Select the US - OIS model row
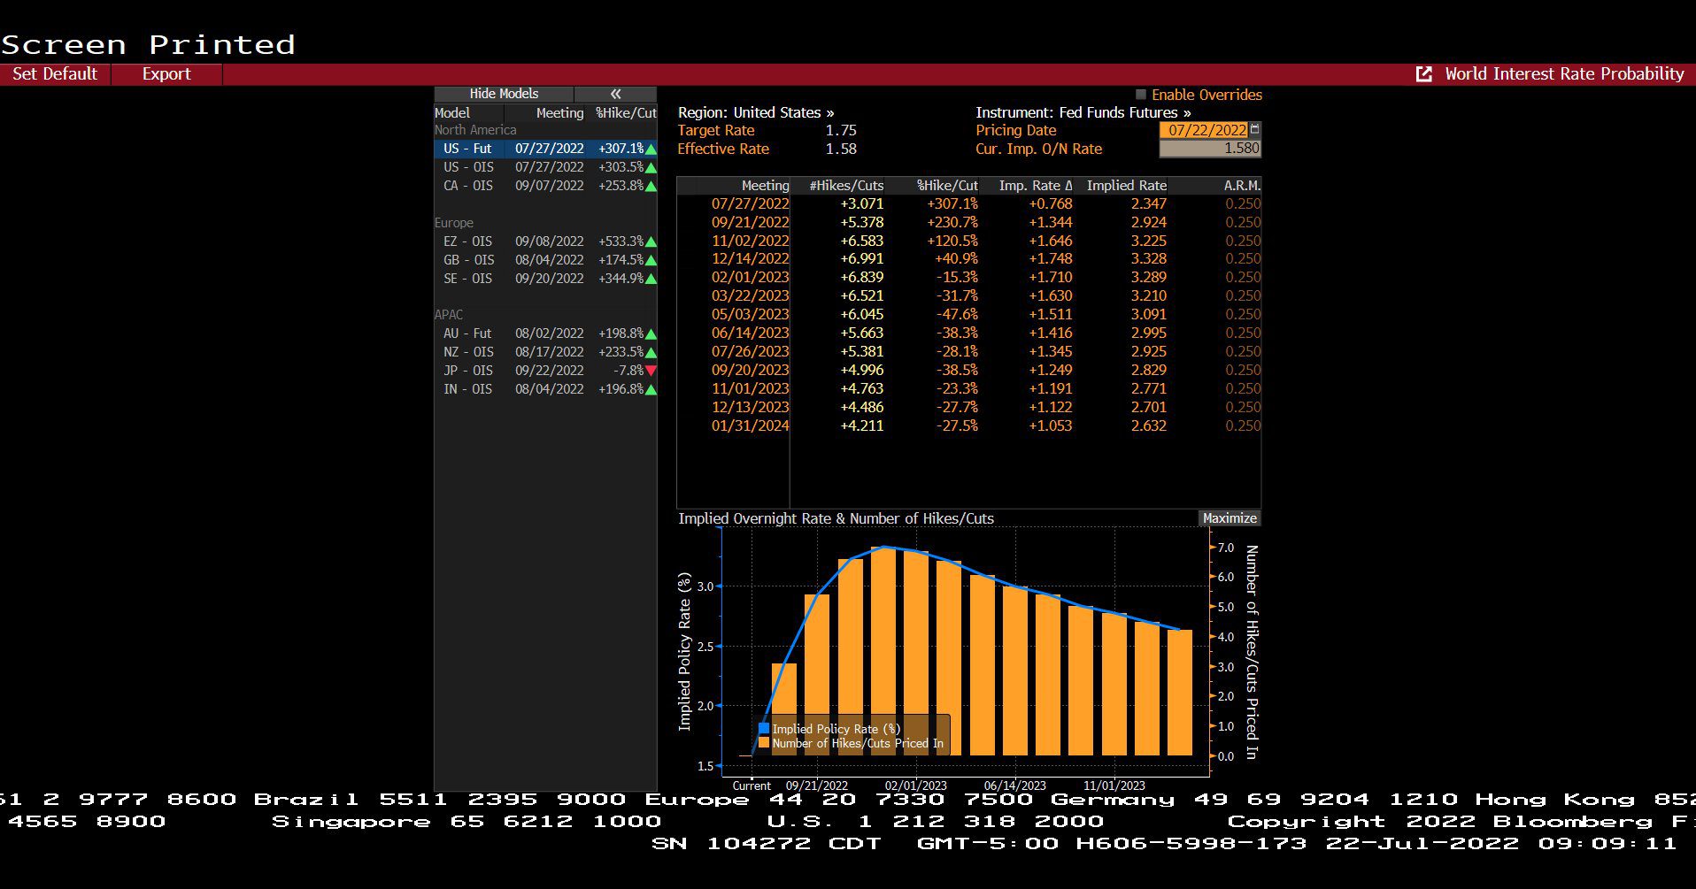The width and height of the screenshot is (1696, 889). (545, 167)
